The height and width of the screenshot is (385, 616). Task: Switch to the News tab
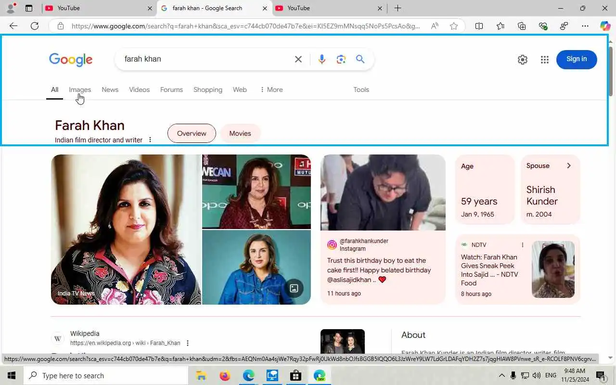click(x=110, y=90)
